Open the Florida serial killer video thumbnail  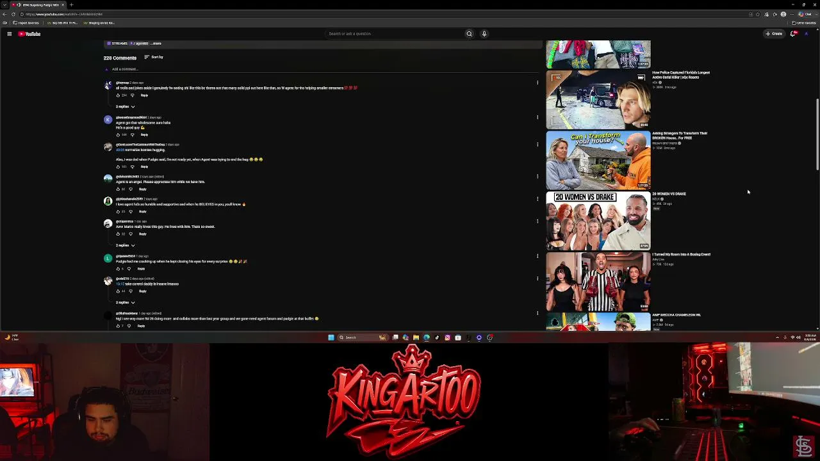pos(598,100)
